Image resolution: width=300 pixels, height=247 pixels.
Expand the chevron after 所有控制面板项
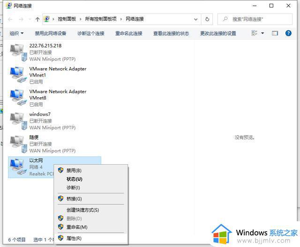click(x=121, y=19)
